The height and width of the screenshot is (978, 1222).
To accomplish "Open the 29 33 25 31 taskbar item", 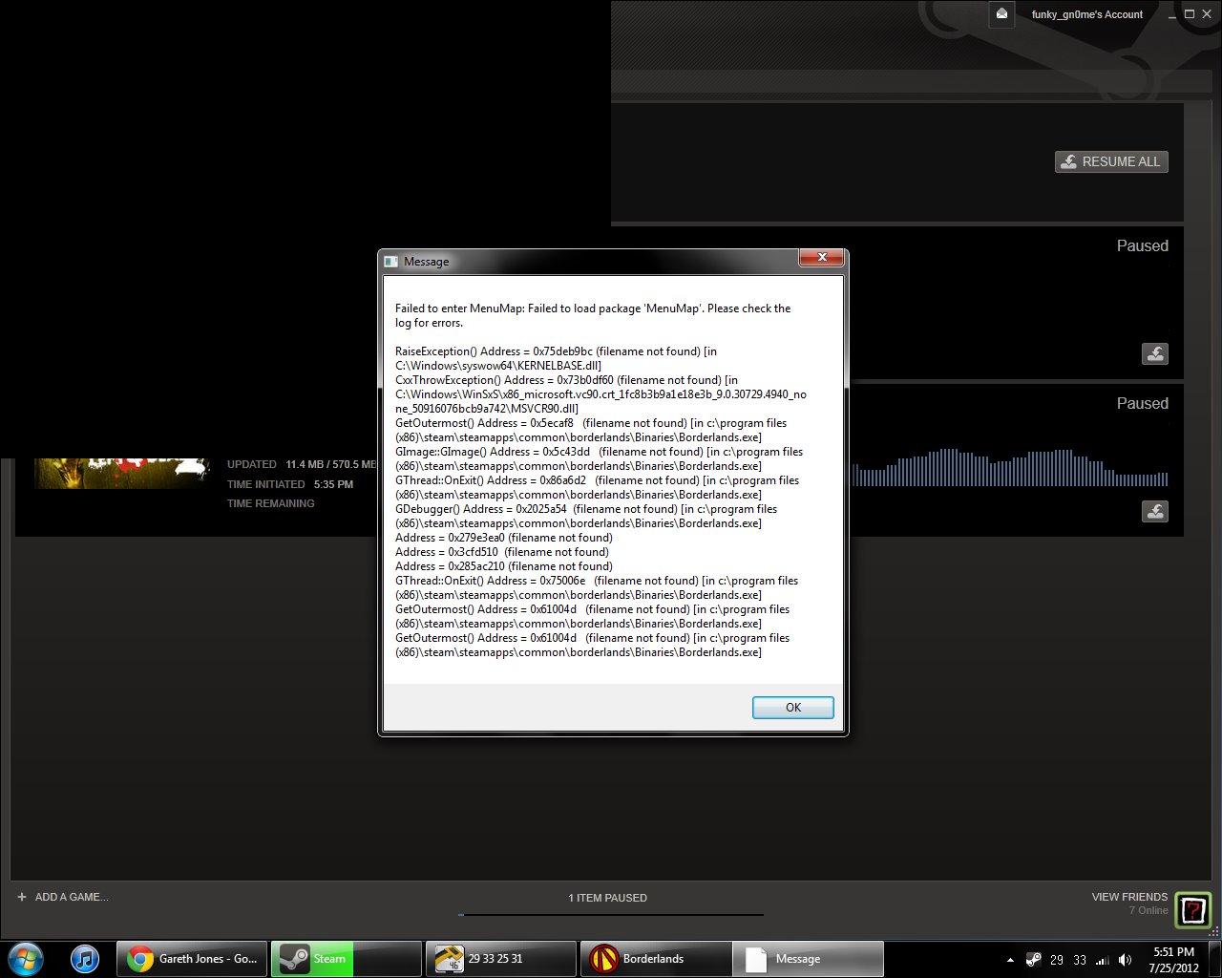I will click(501, 959).
